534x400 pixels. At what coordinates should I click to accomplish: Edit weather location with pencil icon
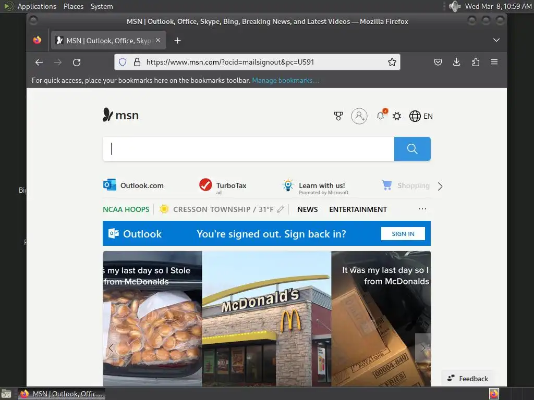(281, 209)
